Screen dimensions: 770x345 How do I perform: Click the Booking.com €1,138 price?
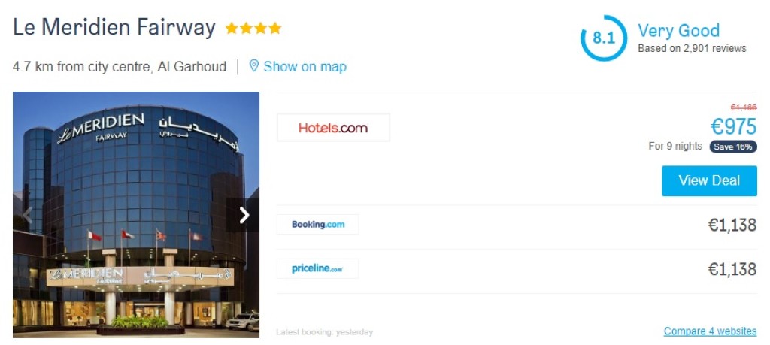[x=732, y=225]
